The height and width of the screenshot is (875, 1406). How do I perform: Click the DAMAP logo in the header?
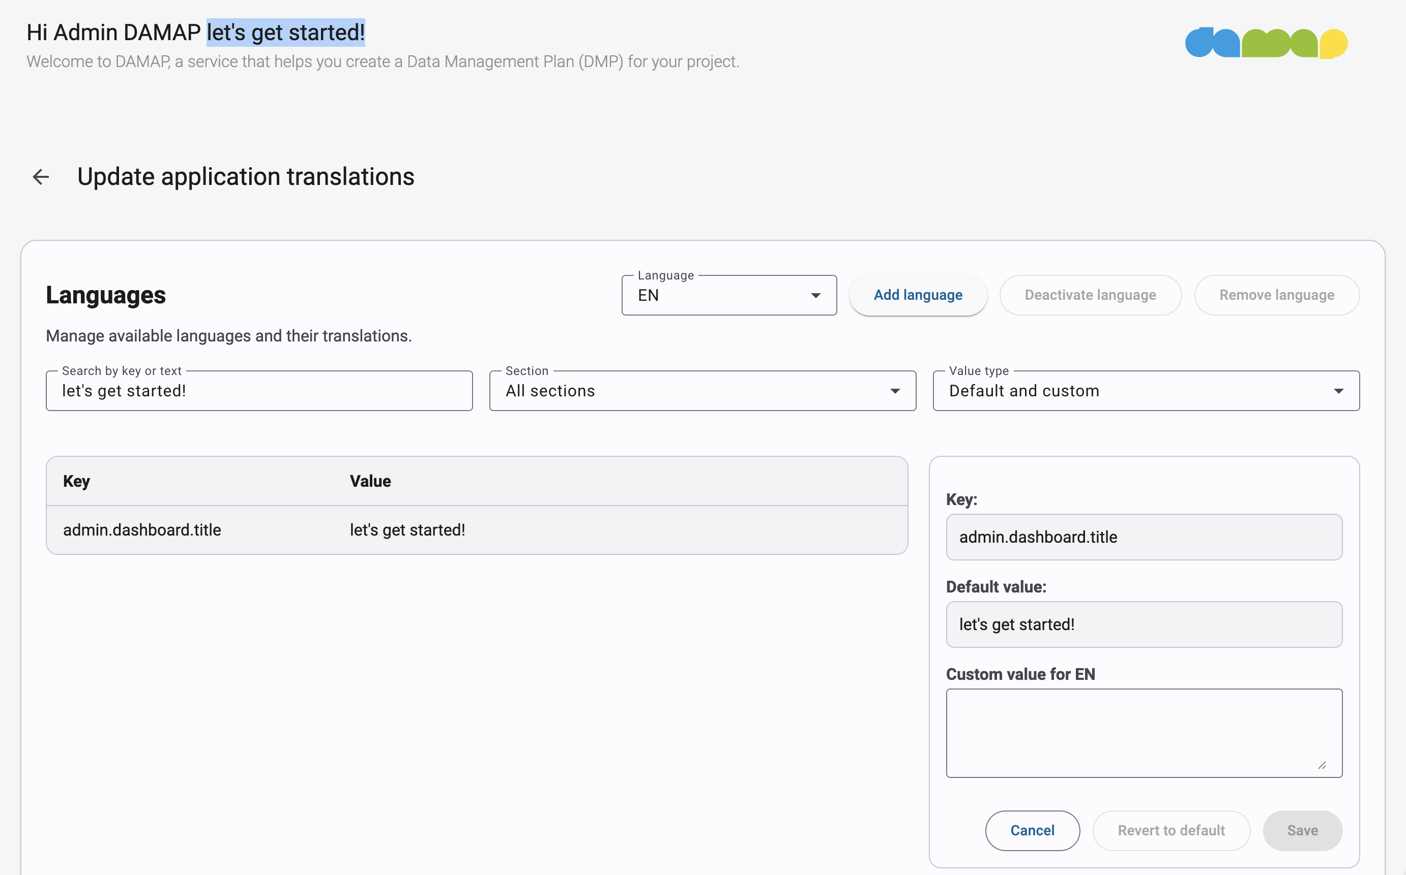[1267, 43]
